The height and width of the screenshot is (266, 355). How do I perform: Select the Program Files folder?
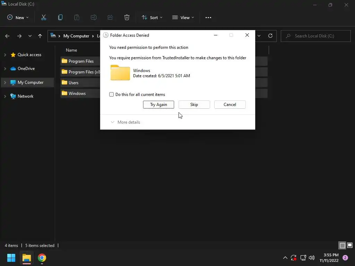pyautogui.click(x=80, y=61)
